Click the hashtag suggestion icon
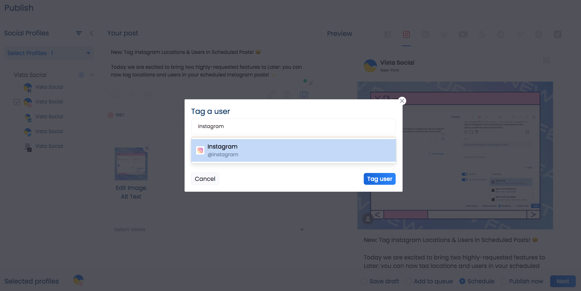 pos(132,94)
